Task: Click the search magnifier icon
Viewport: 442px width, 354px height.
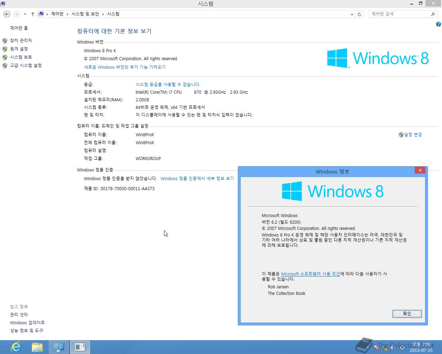Action: pos(433,14)
